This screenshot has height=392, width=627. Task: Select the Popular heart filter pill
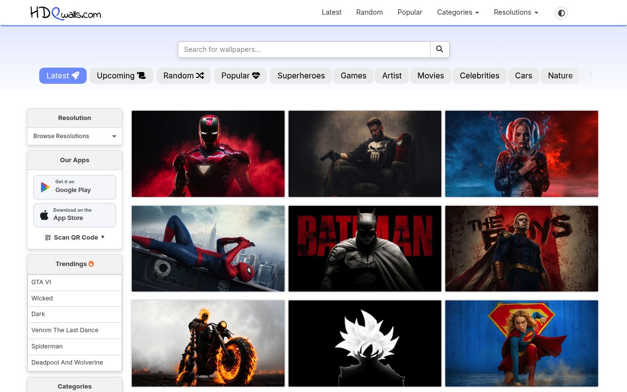241,75
